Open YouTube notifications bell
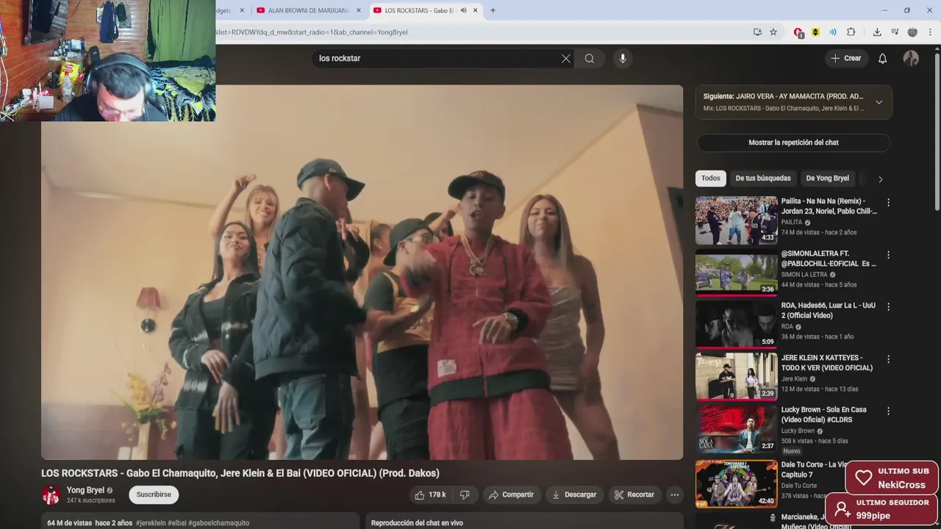This screenshot has height=529, width=941. tap(883, 59)
